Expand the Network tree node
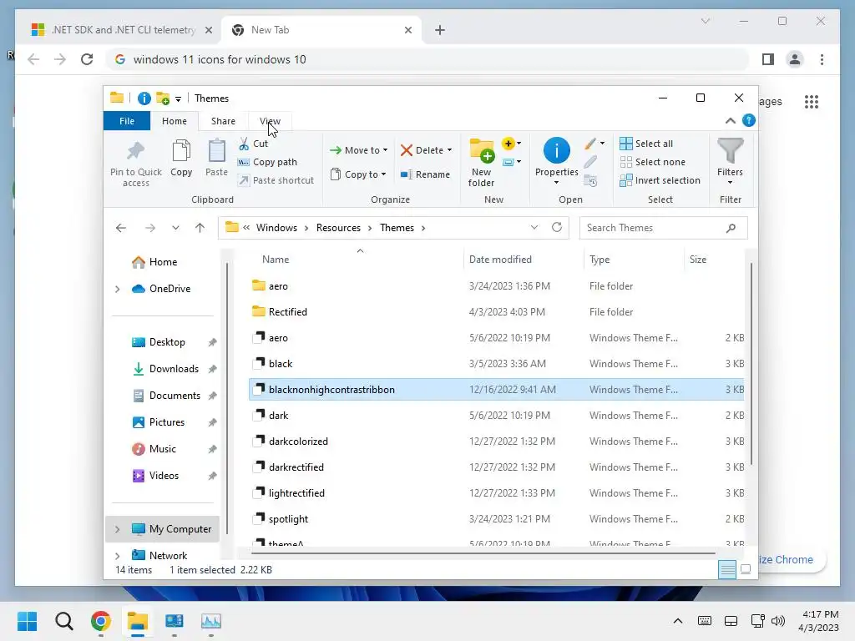The image size is (855, 641). [117, 556]
